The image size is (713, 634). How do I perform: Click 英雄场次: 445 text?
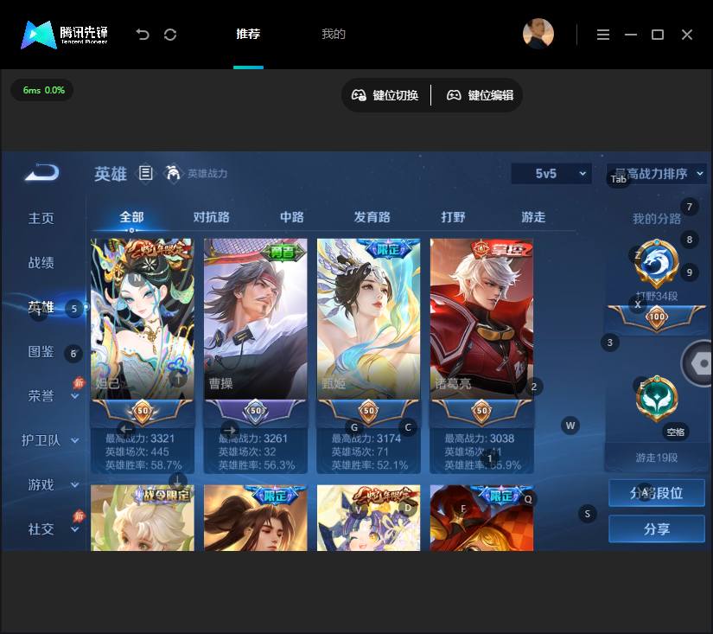pos(137,451)
